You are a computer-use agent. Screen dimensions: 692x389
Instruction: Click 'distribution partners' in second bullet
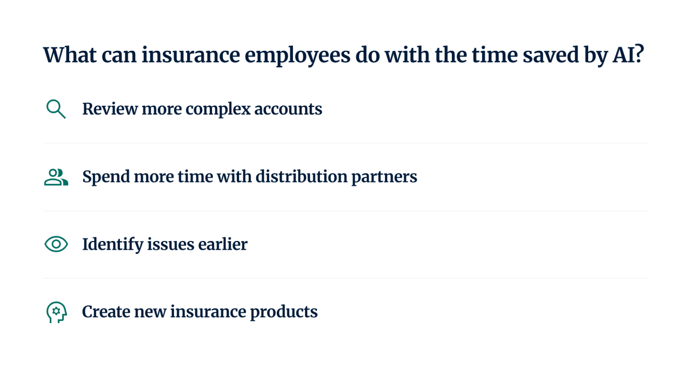click(x=336, y=177)
